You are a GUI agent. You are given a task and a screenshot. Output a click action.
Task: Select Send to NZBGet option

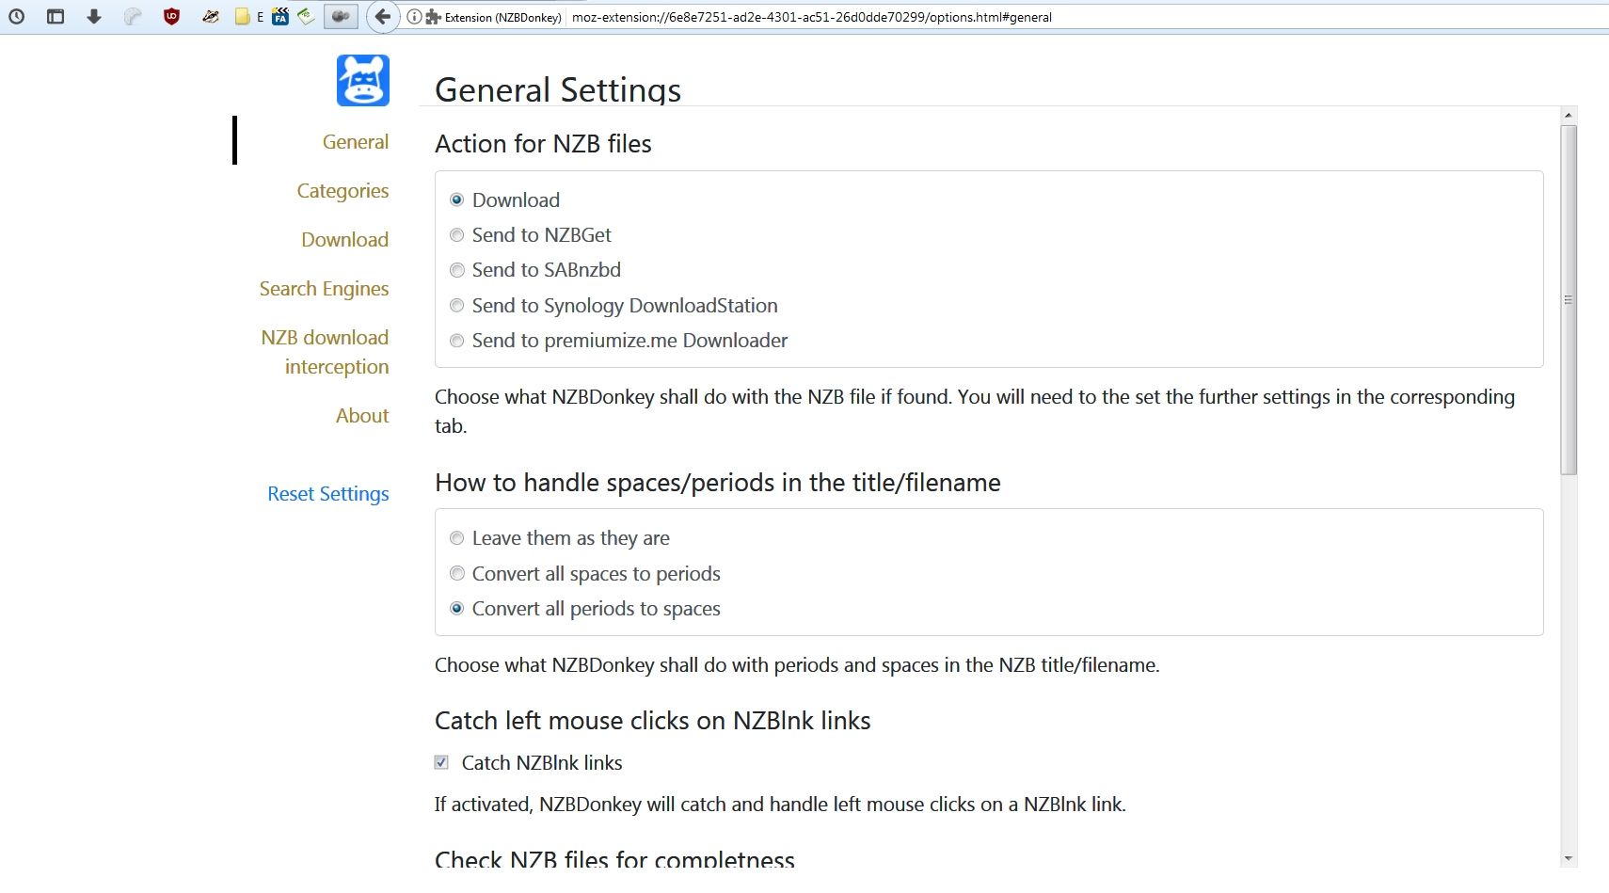pos(457,235)
